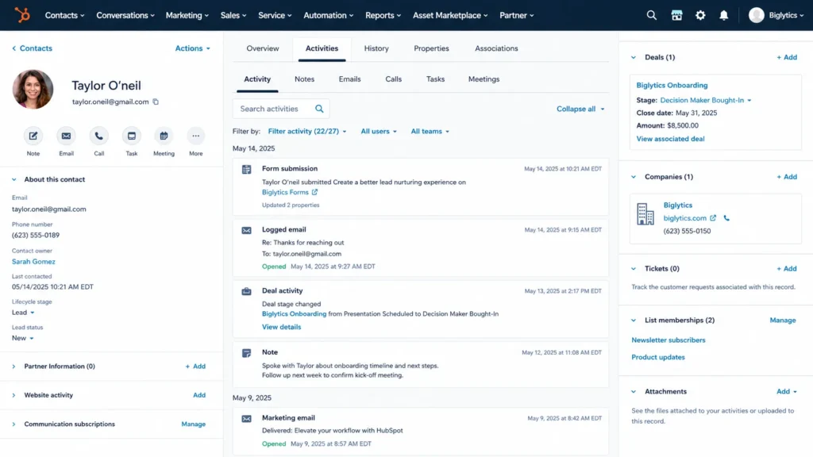Open the notifications bell

(x=724, y=15)
